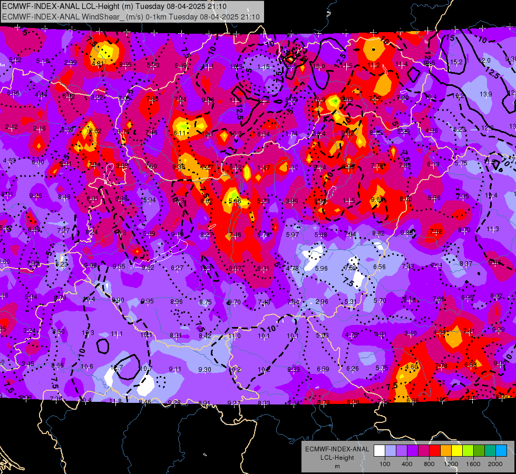The width and height of the screenshot is (516, 474).
Task: Click the grid value '3.99'
Action: pyautogui.click(x=291, y=201)
